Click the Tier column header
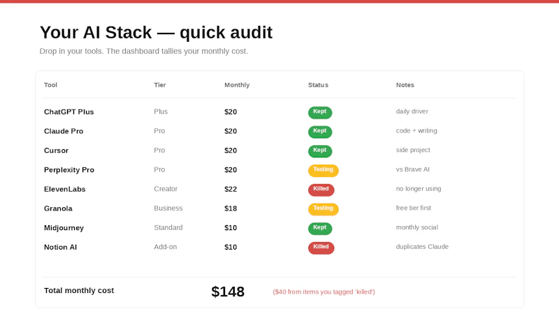559x334 pixels. tap(160, 85)
